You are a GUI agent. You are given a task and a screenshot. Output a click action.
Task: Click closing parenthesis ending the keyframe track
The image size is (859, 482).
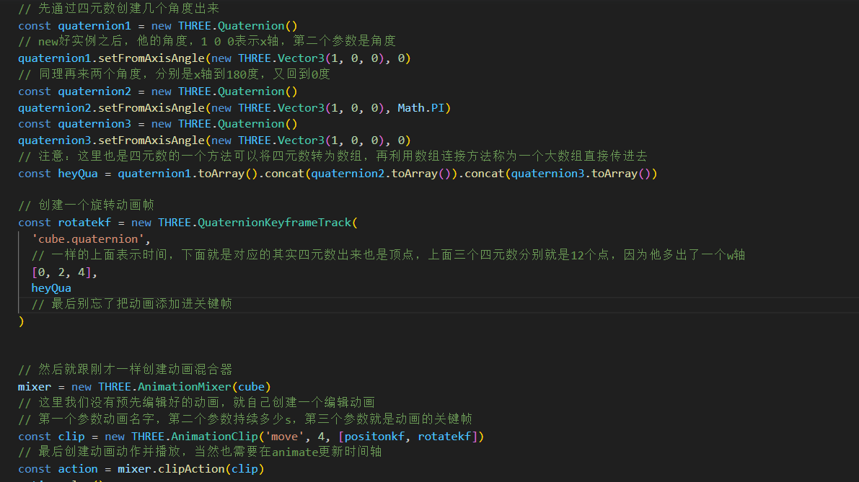(x=22, y=321)
